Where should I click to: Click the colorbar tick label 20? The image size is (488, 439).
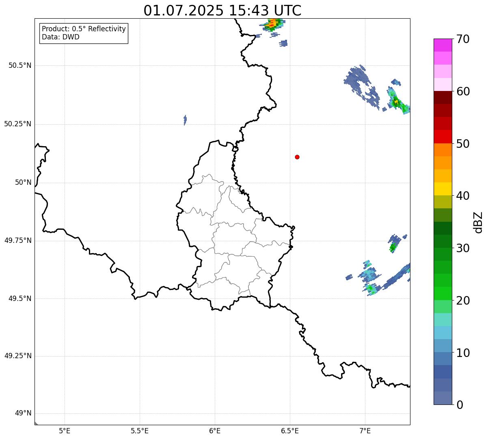coord(463,301)
